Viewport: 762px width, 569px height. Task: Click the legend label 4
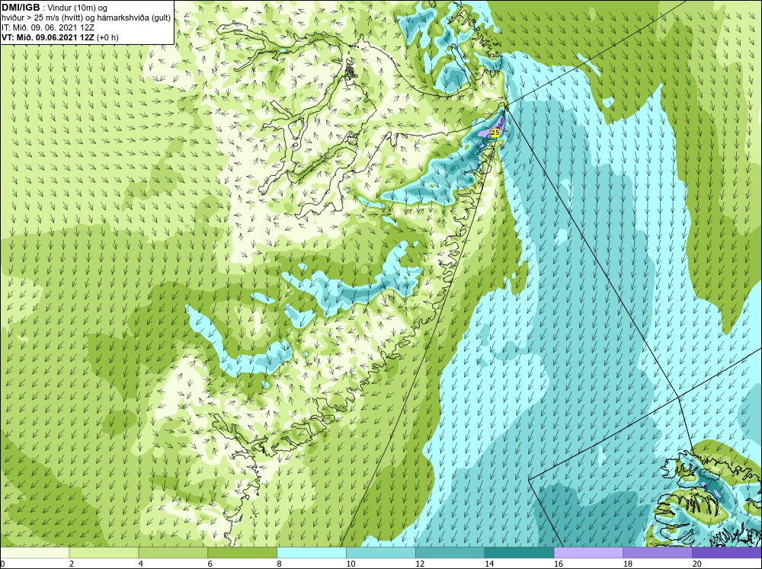coord(141,564)
